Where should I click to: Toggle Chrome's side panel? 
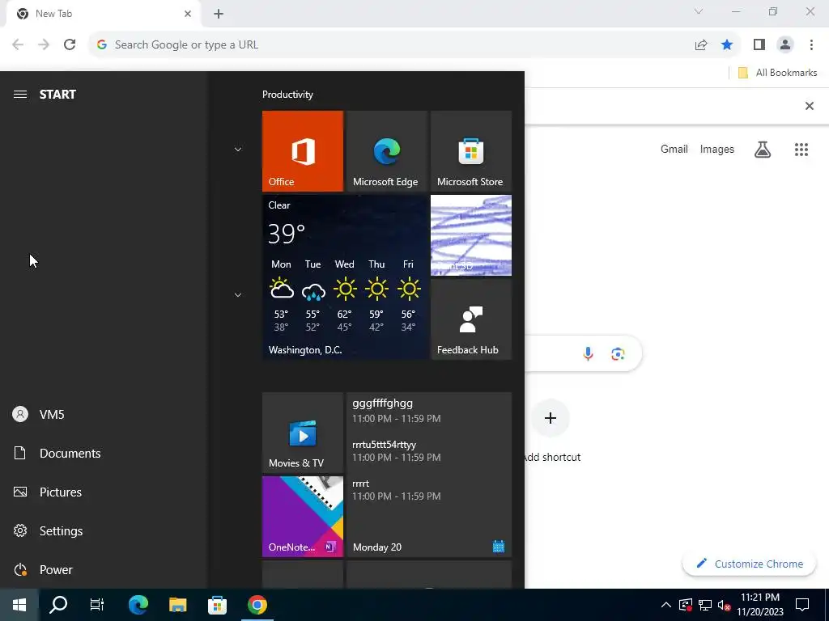click(x=759, y=45)
